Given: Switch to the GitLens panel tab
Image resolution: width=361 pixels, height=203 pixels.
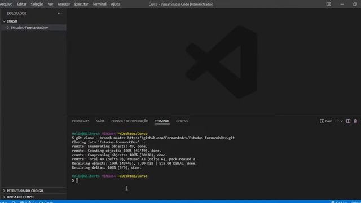Looking at the screenshot, I should tap(182, 121).
